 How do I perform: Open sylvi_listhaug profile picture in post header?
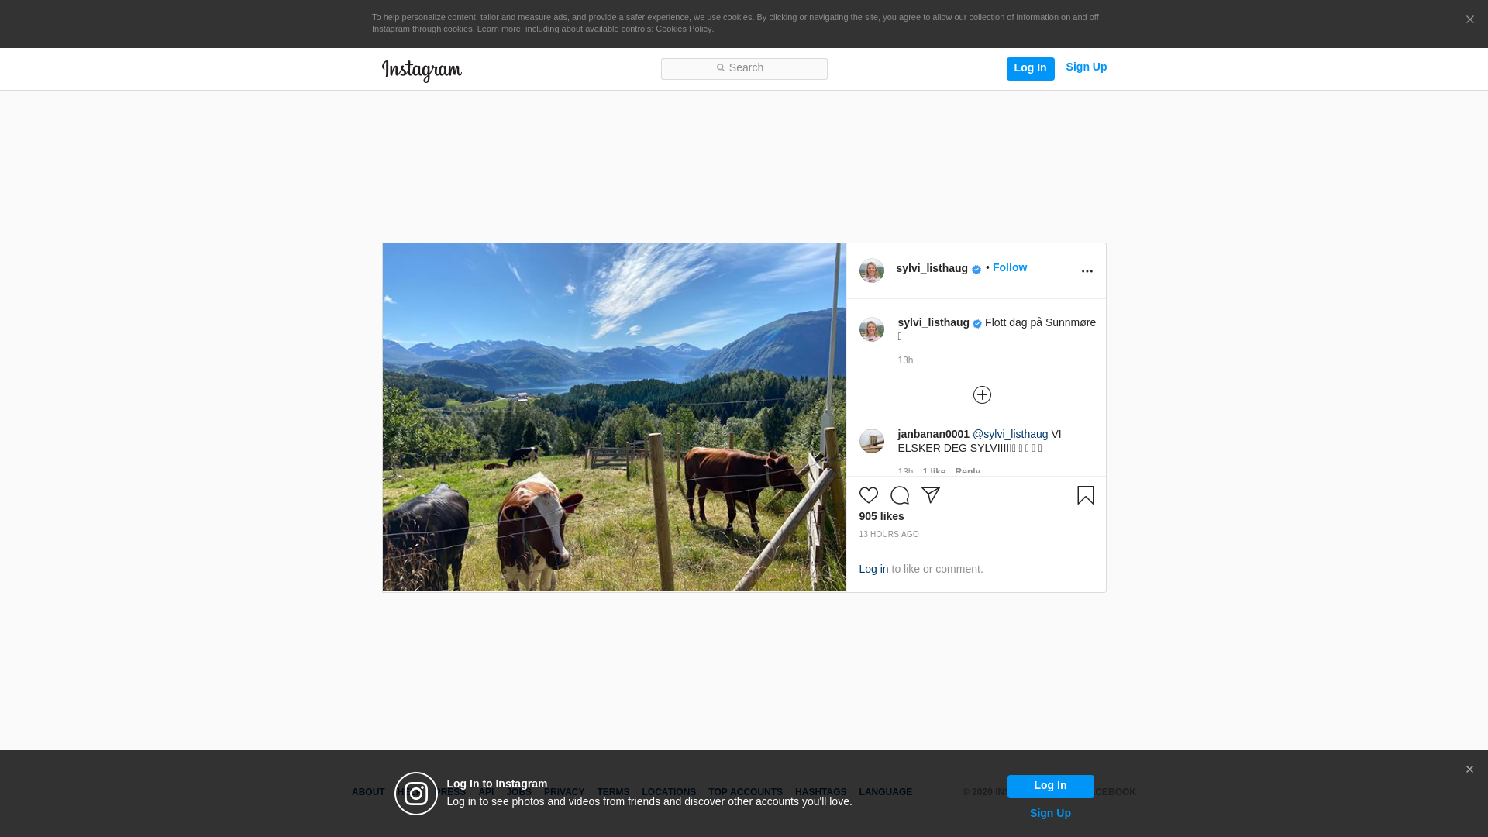872,270
